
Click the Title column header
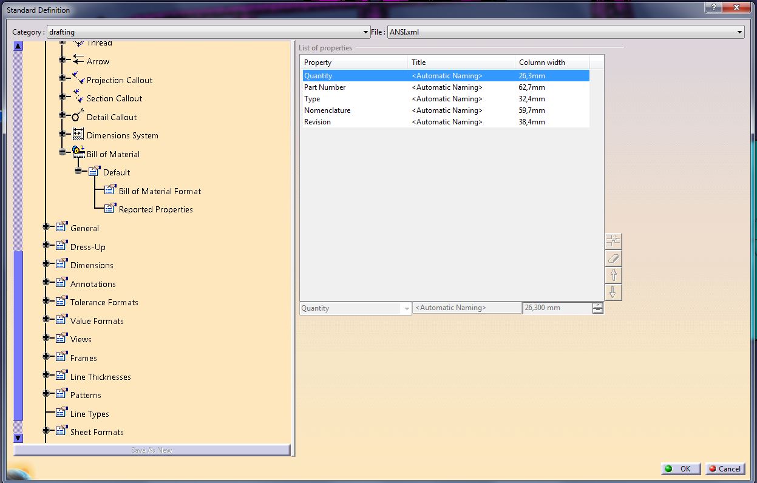[461, 62]
